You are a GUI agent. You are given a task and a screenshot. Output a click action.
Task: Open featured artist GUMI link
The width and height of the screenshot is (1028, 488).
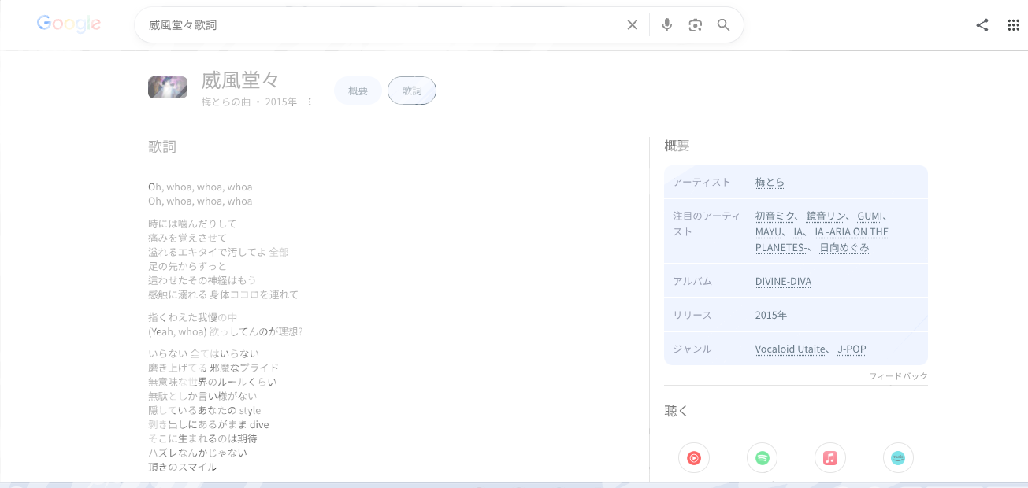[x=870, y=216]
